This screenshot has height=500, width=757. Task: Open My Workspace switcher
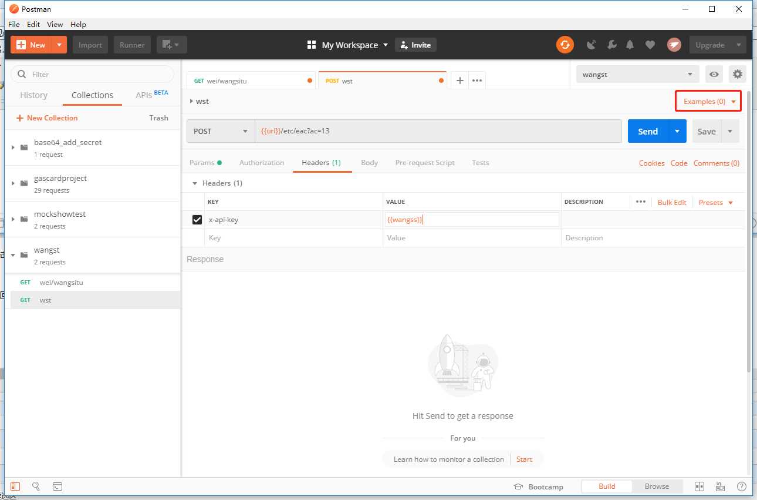point(347,45)
